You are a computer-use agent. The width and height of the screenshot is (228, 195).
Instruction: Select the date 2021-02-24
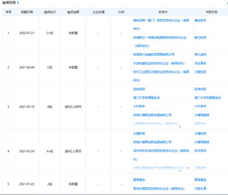[x=27, y=151]
